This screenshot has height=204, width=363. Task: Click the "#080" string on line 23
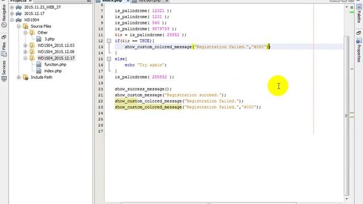[249, 107]
